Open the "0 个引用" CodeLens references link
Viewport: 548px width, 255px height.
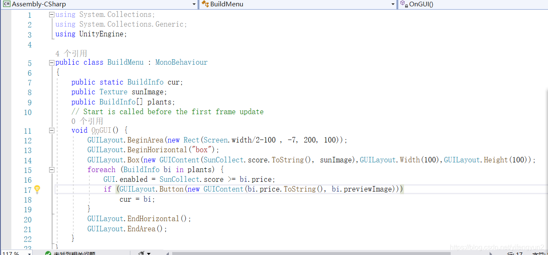pyautogui.click(x=87, y=121)
